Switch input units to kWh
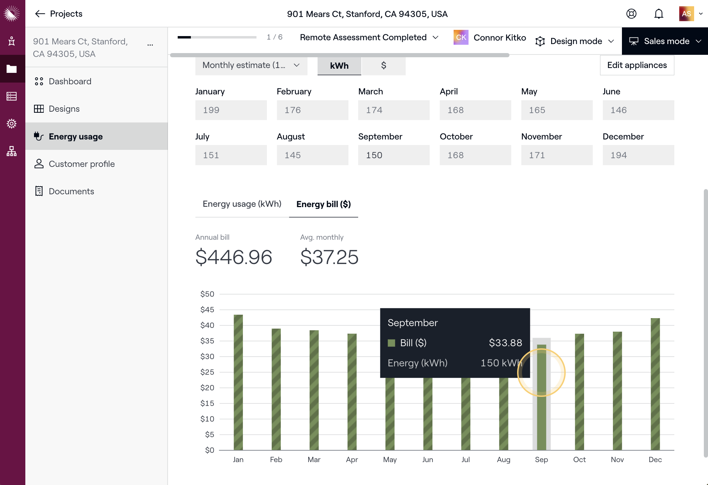 click(x=339, y=66)
